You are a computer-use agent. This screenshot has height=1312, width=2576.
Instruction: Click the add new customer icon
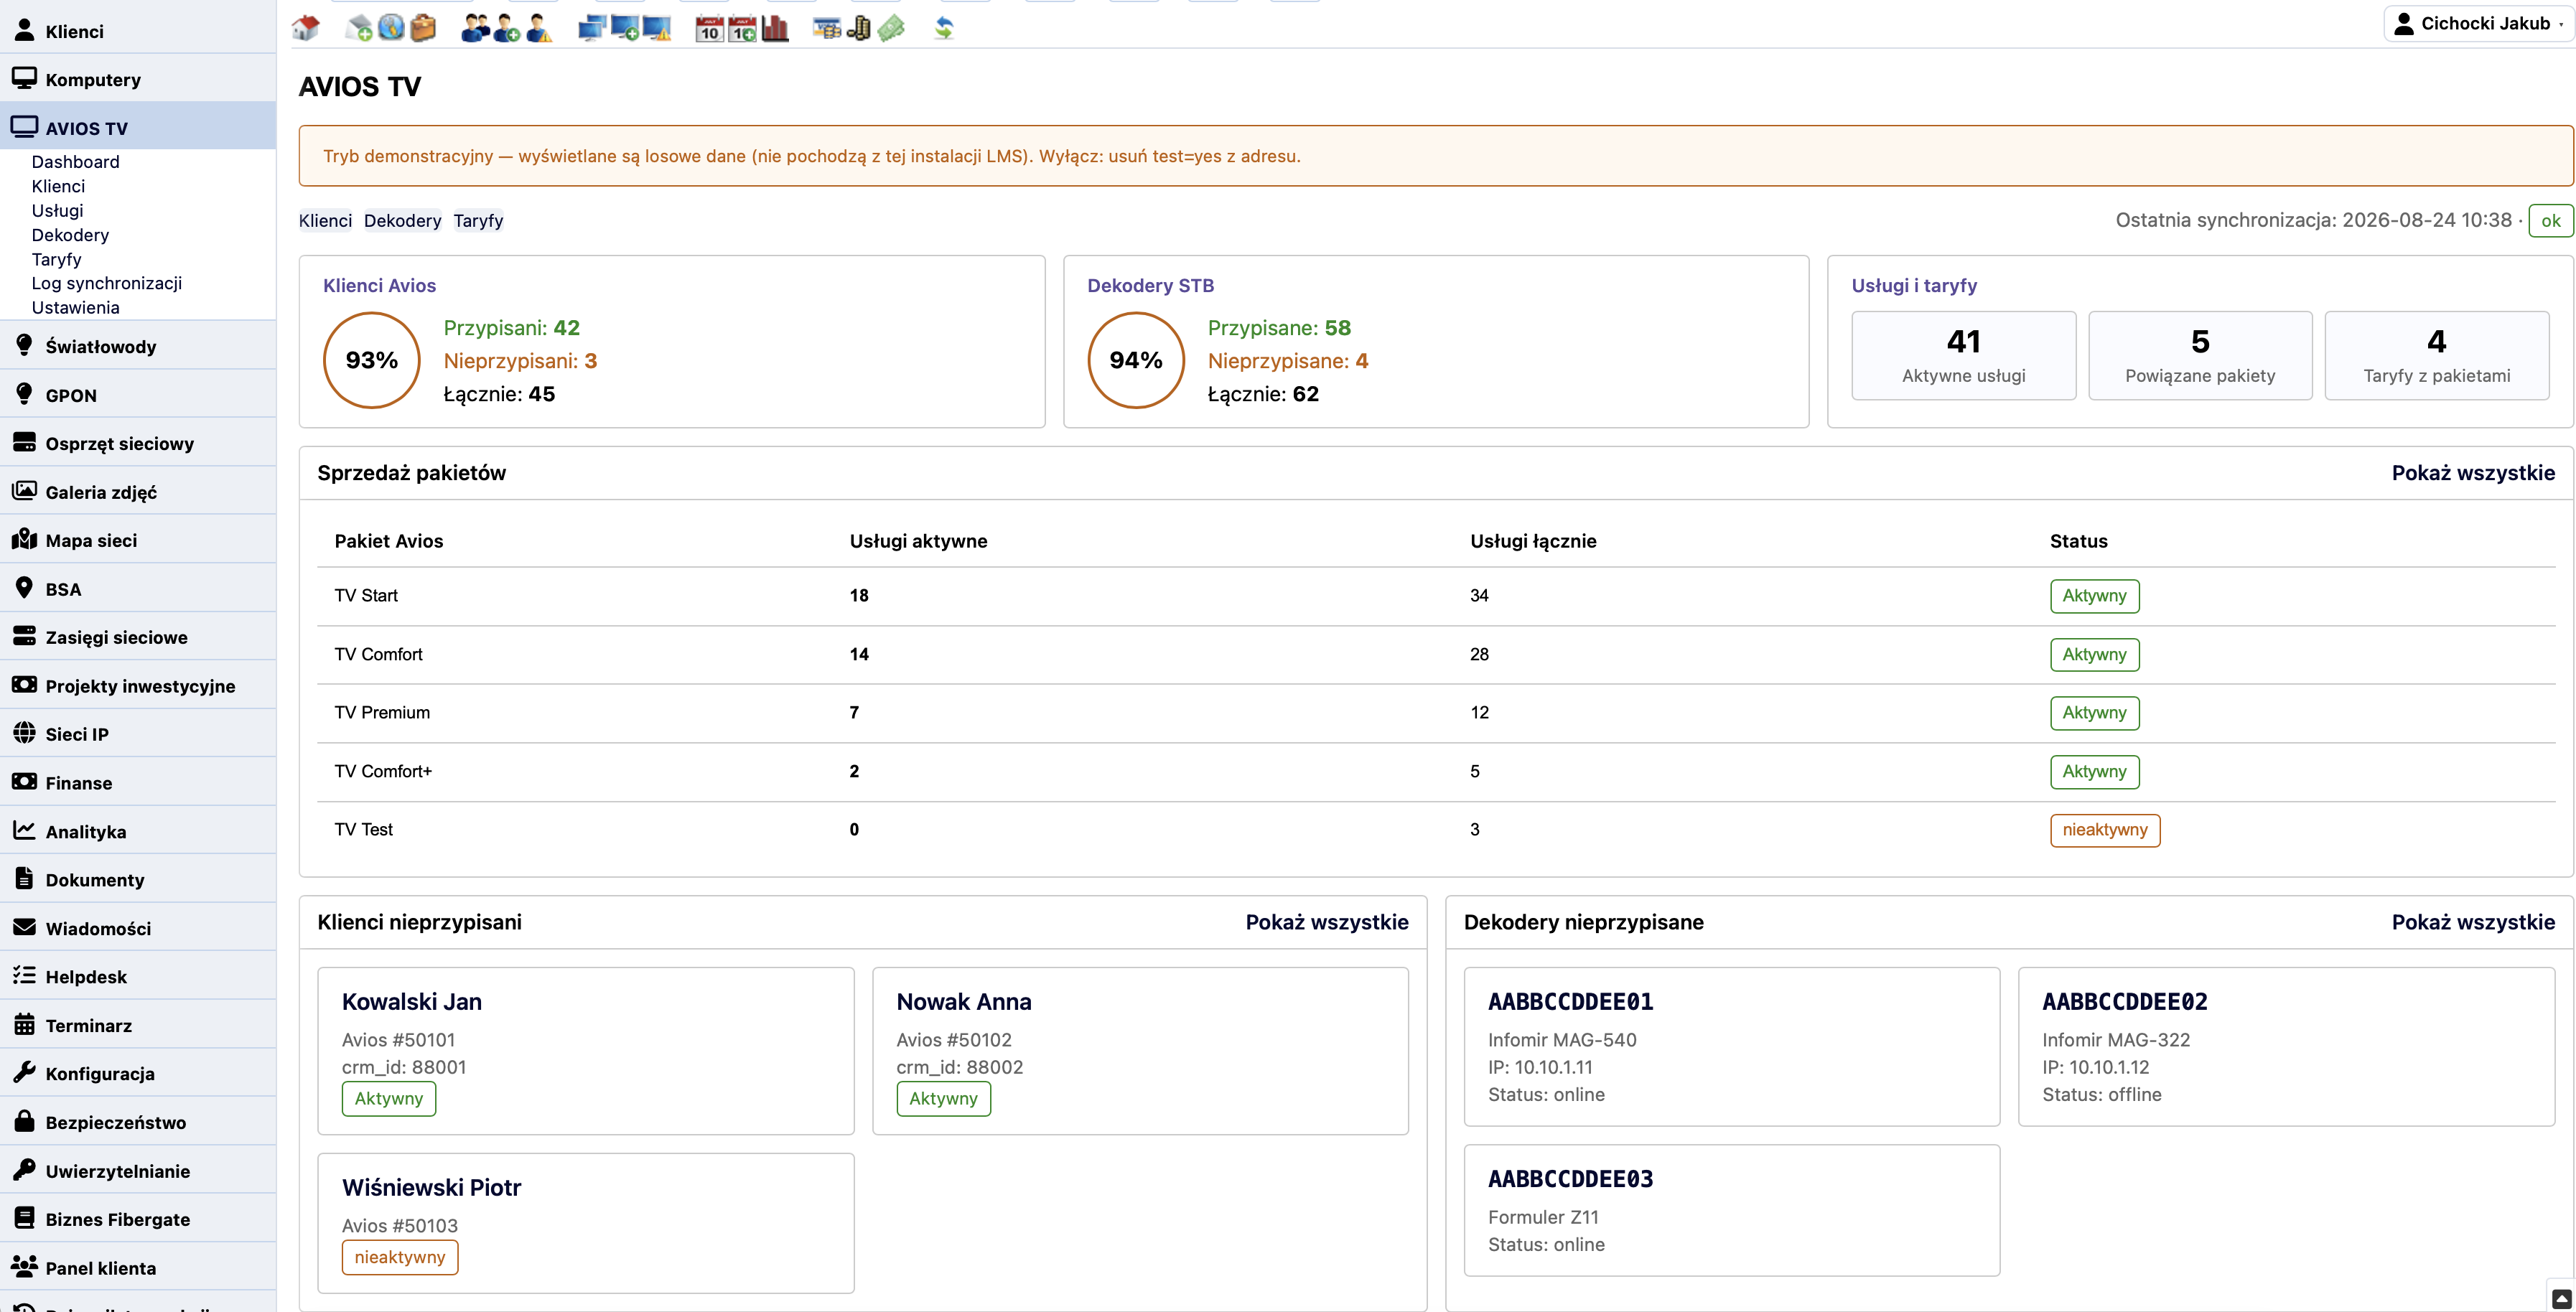click(x=507, y=28)
